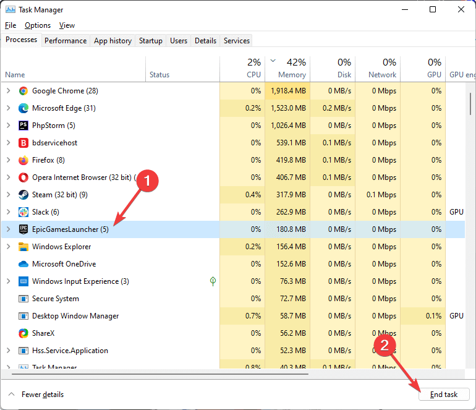Select the Desktop Window Manager 0.1% GPU cell
Viewport: 476px width, 410px height.
pyautogui.click(x=423, y=316)
